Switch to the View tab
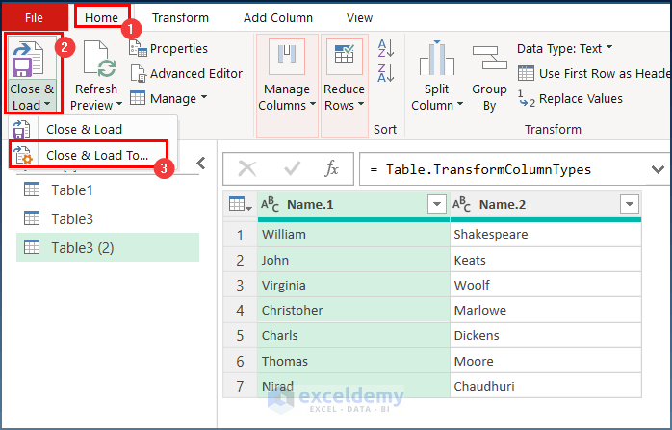 (359, 17)
